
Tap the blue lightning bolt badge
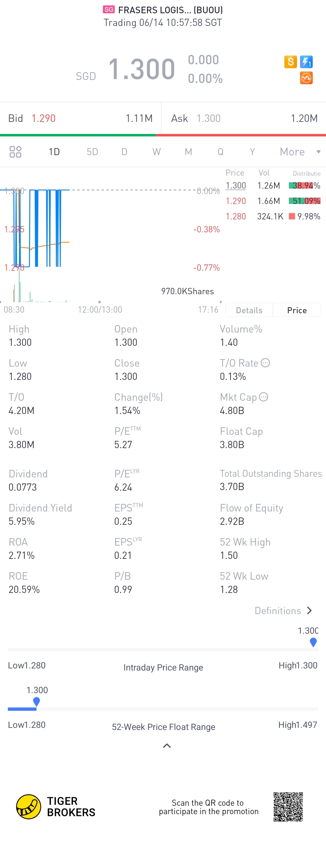(x=306, y=62)
